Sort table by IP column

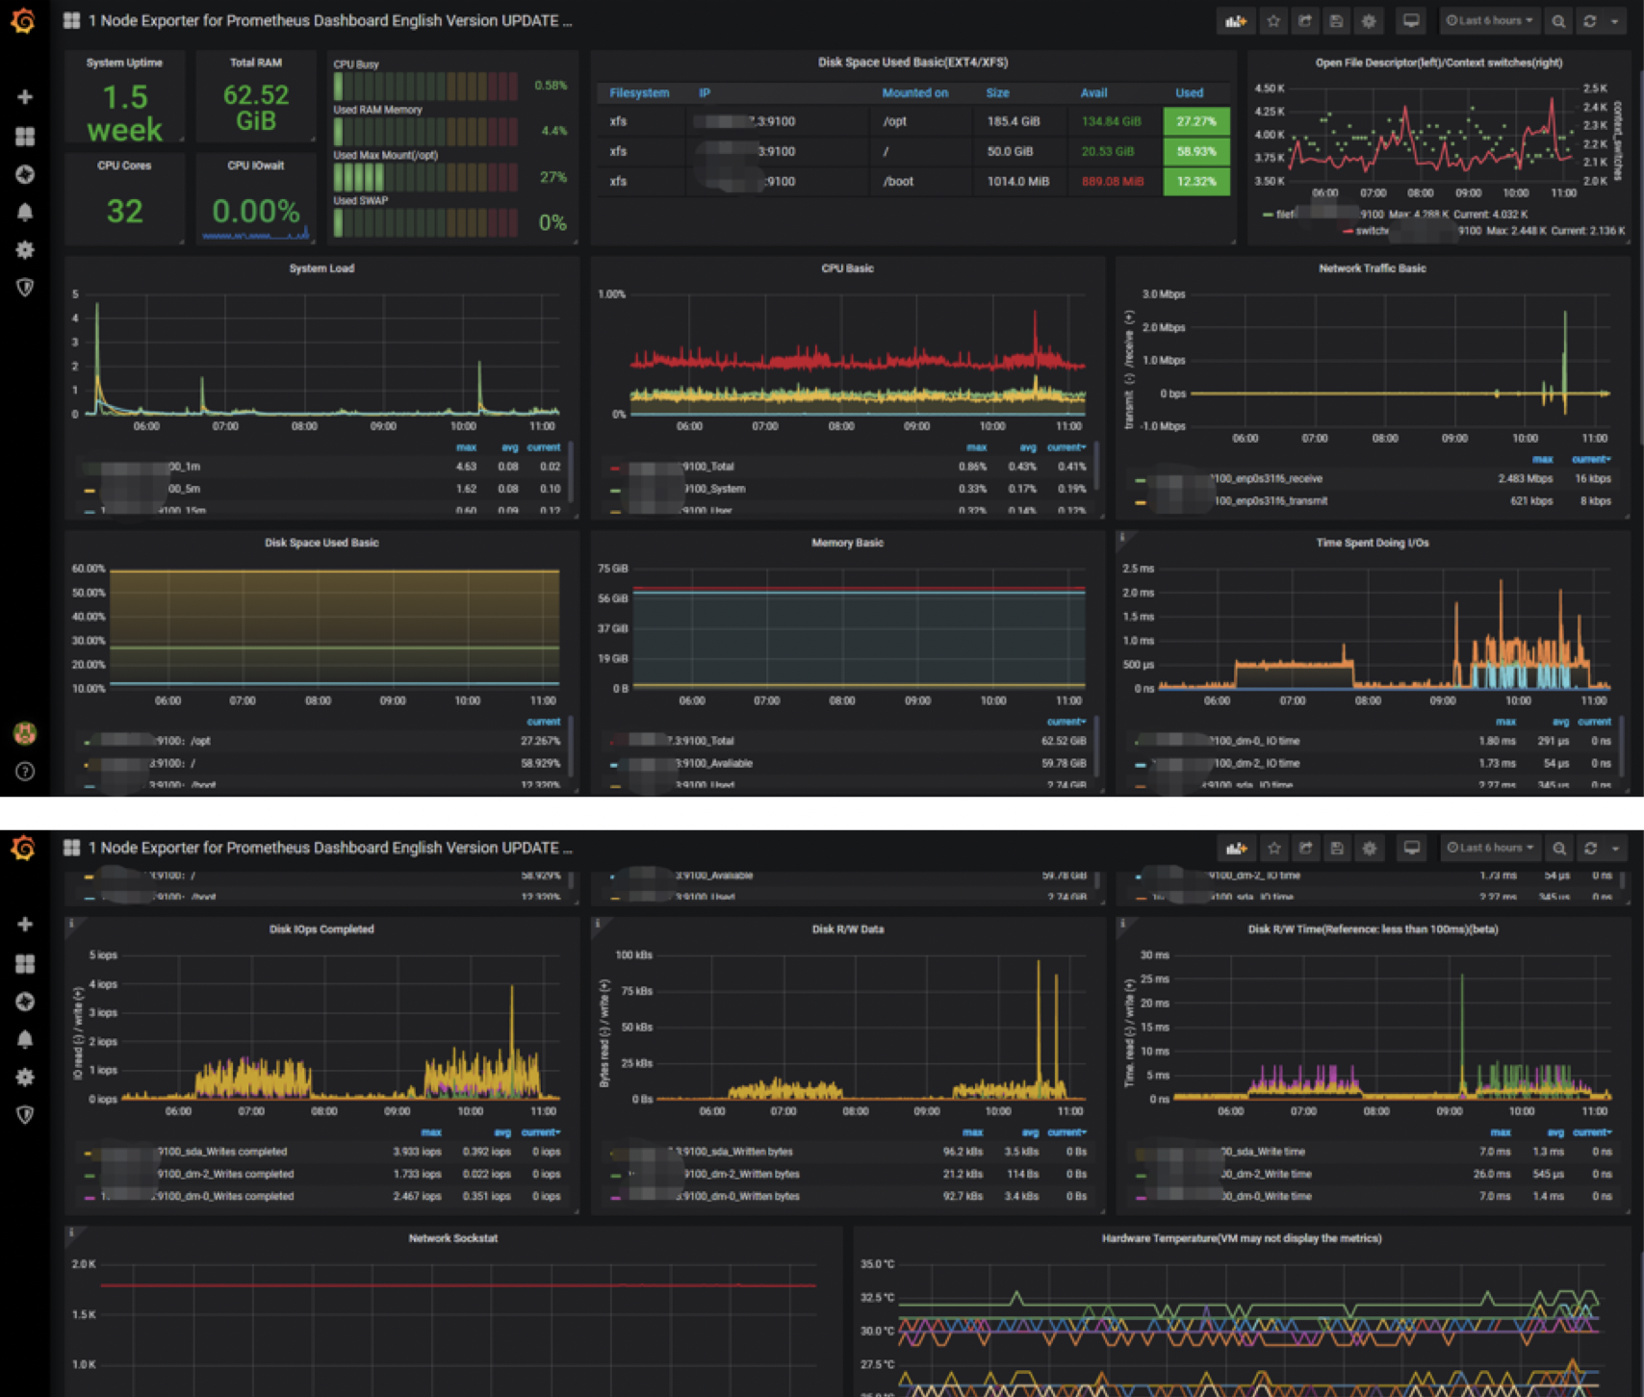point(705,93)
